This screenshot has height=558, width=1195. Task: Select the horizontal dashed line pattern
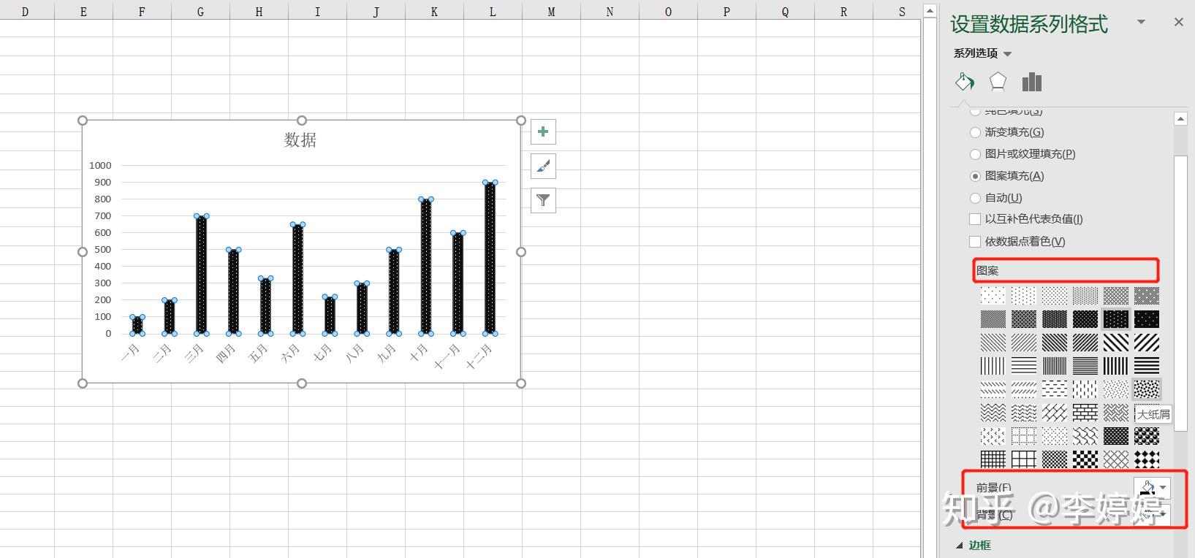click(1055, 389)
